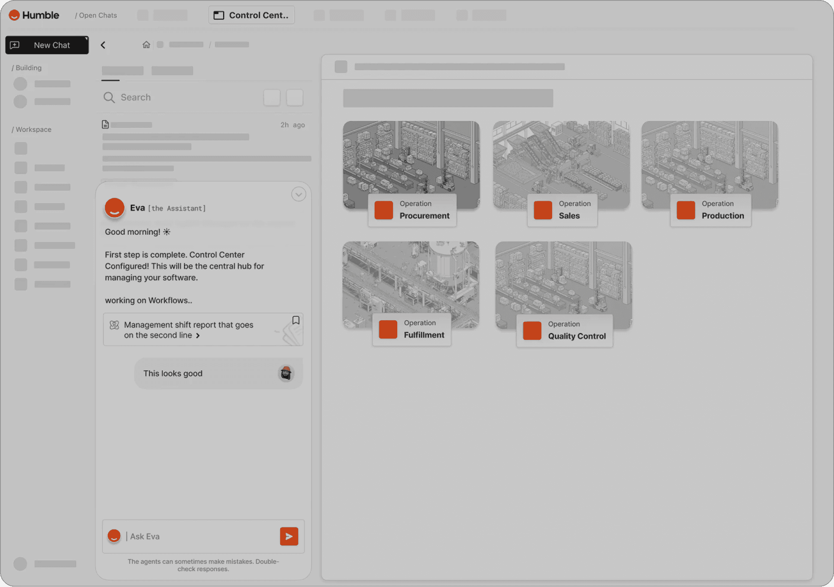Click the bookmark icon on workflow card
834x587 pixels.
click(296, 320)
